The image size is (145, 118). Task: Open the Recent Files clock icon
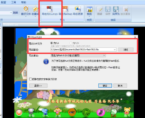point(26,9)
